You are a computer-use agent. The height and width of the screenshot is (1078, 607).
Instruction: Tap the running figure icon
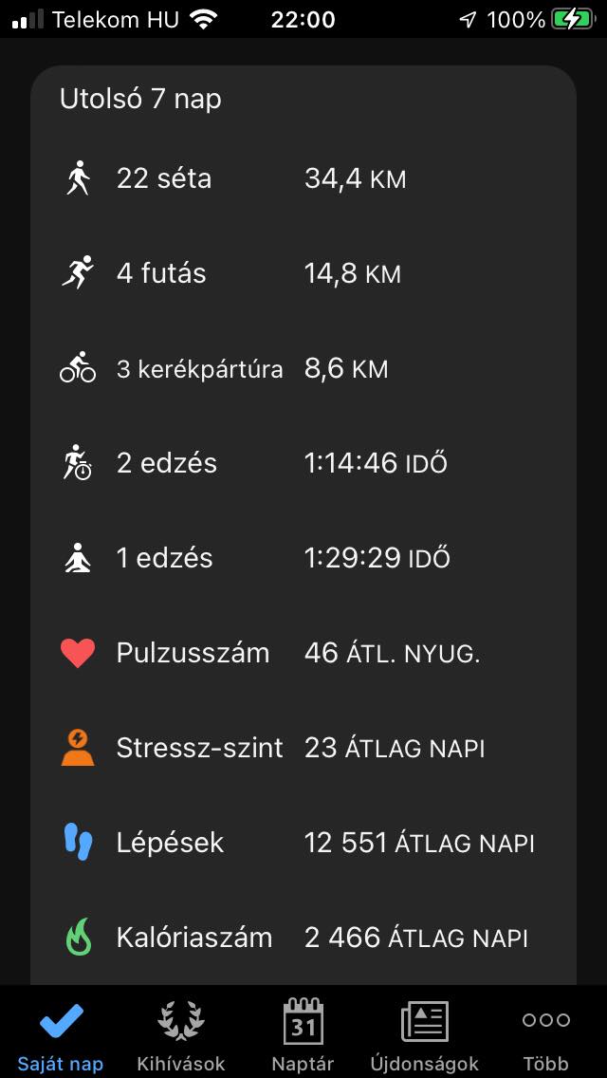point(78,273)
